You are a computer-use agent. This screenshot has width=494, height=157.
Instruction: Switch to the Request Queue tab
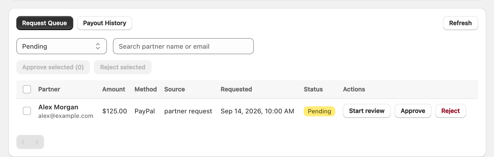tap(45, 23)
